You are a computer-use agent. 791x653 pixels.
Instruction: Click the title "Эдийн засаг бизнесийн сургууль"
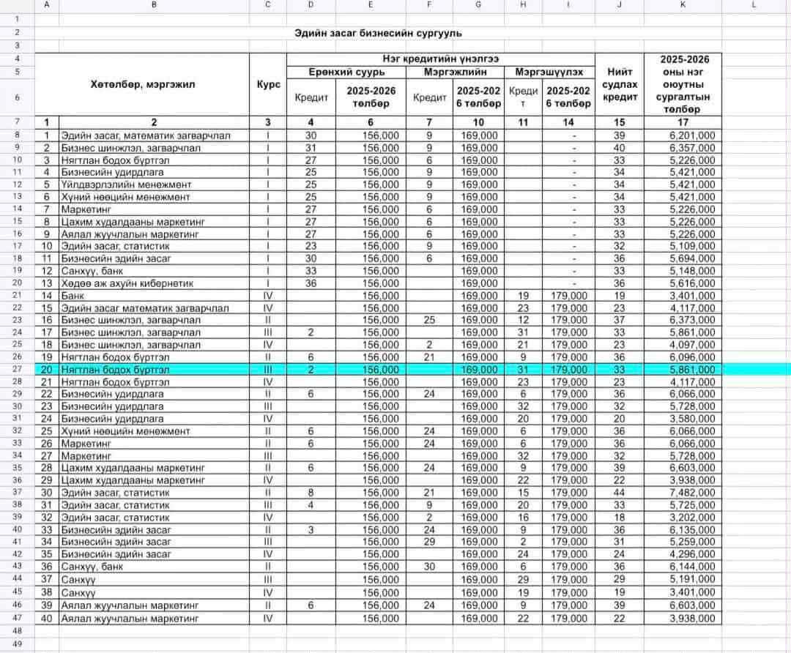pos(378,33)
